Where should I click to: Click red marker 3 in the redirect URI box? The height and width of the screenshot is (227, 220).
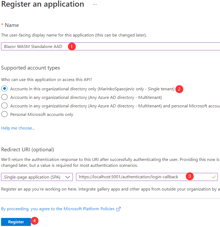(189, 176)
